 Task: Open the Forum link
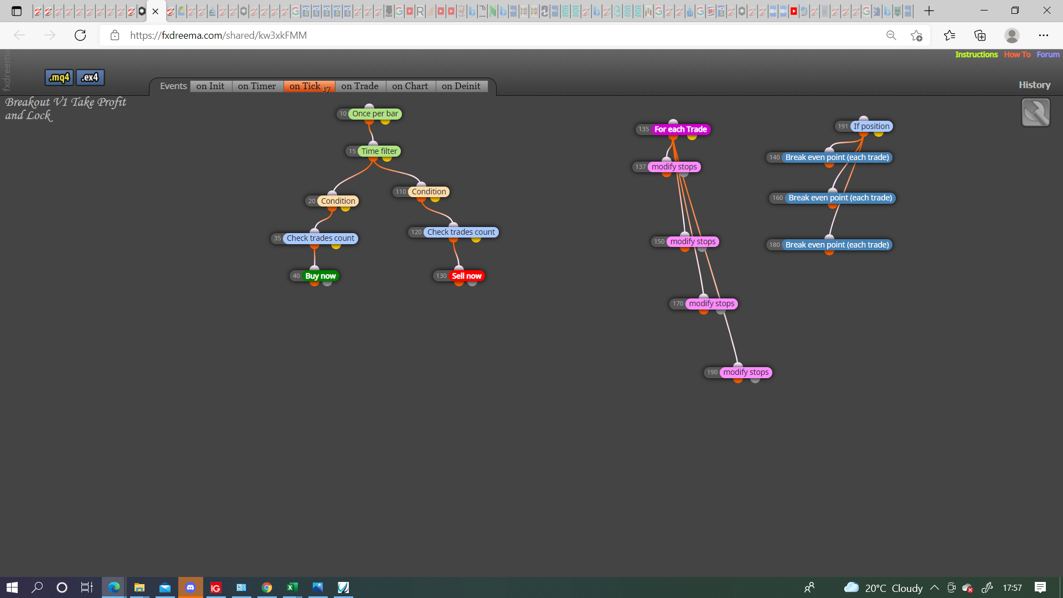click(x=1047, y=54)
